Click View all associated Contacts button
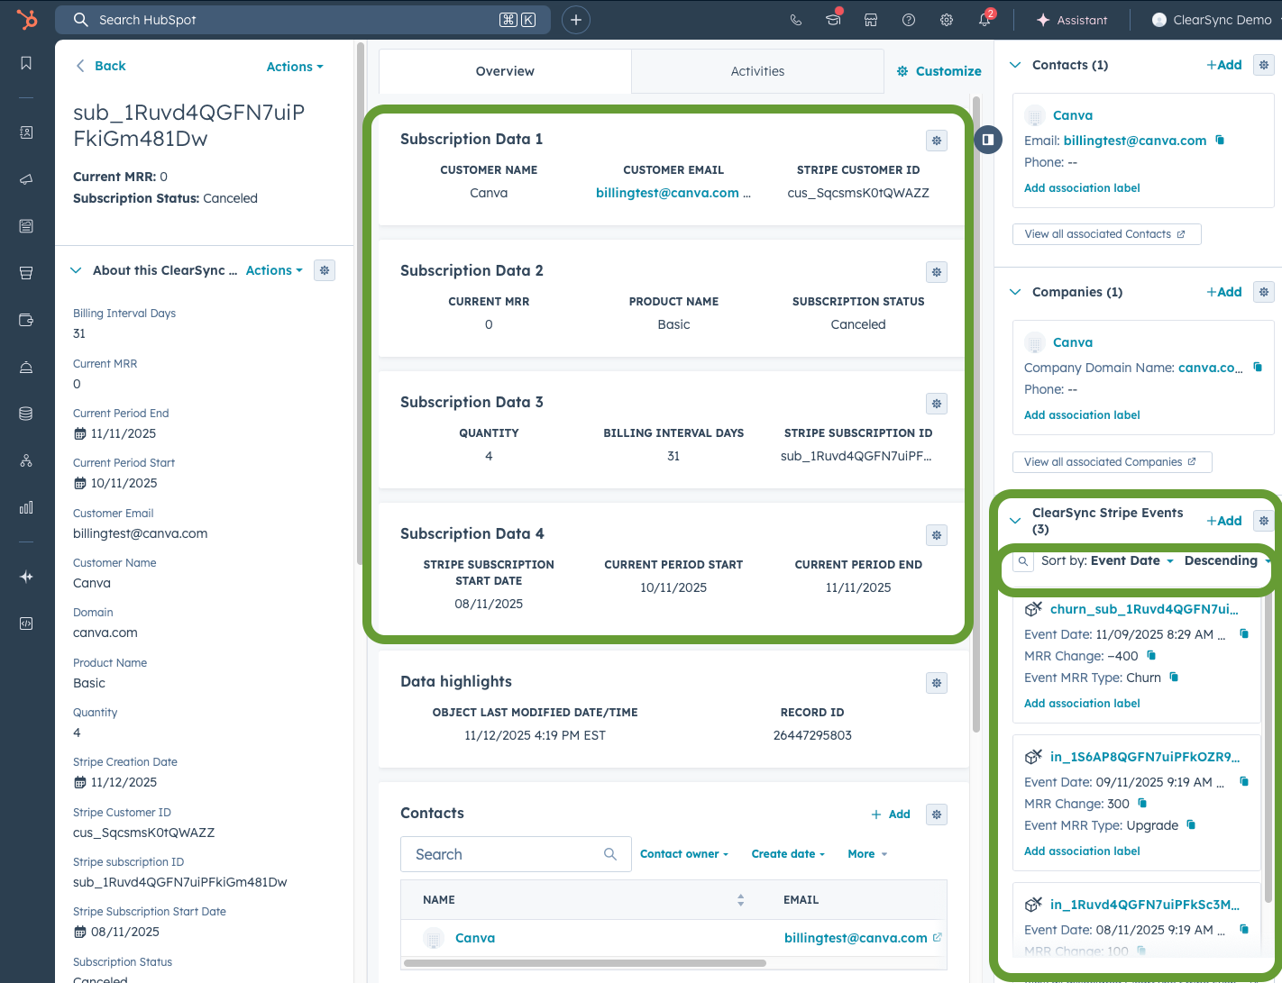Viewport: 1282px width, 983px height. click(1106, 234)
